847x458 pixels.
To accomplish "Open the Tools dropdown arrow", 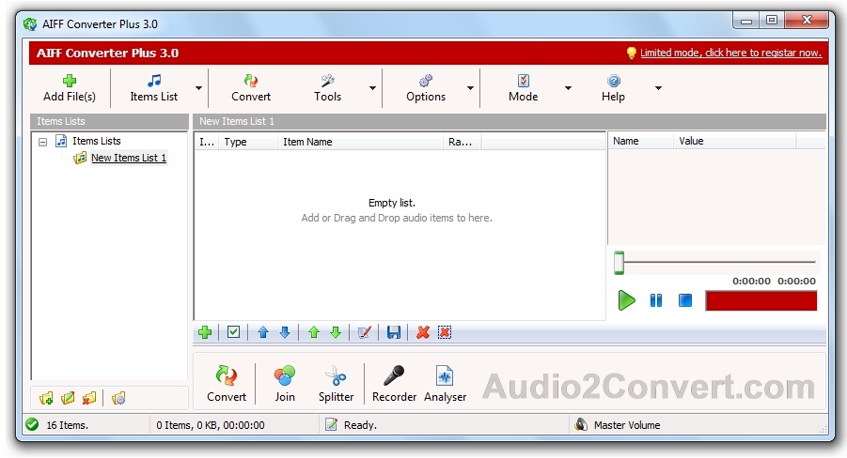I will [372, 88].
